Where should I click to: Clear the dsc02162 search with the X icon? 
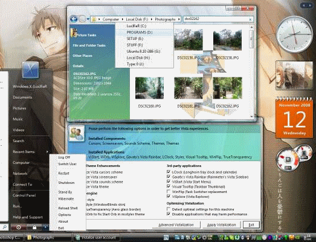(x=250, y=19)
